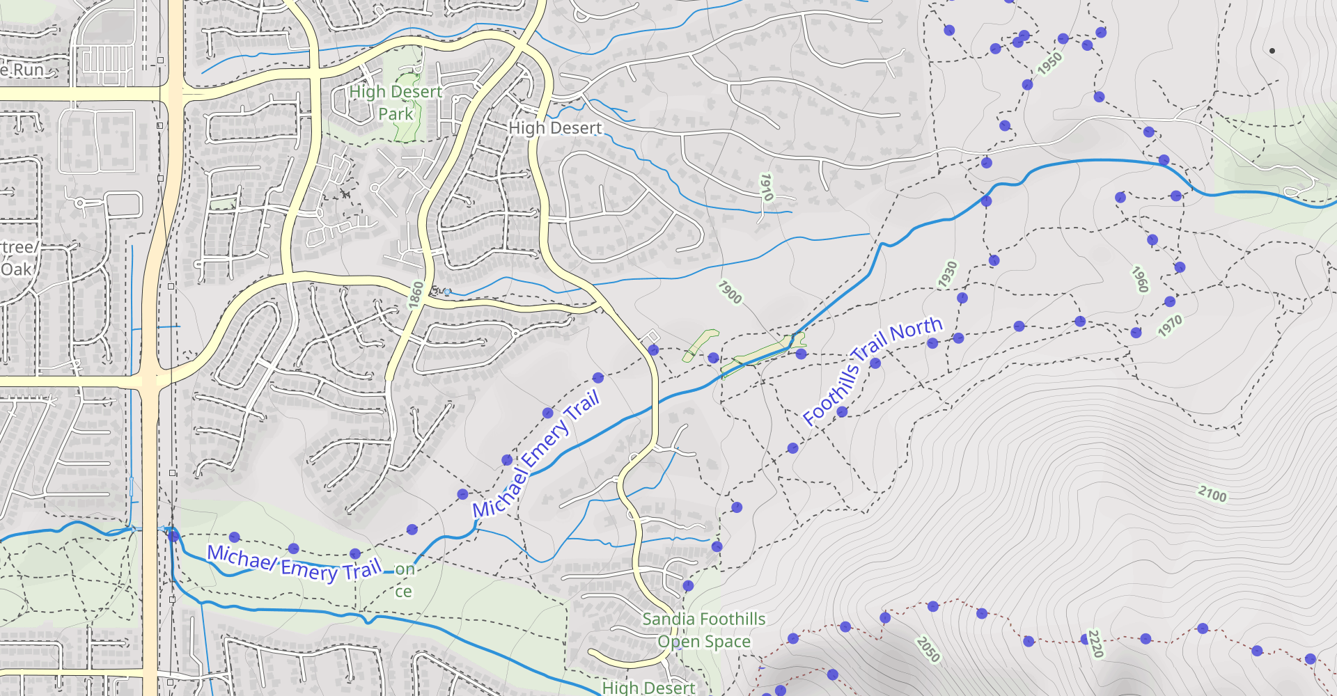
Task: Click the waypoint dot beside the small parking loop
Action: pyautogui.click(x=653, y=349)
